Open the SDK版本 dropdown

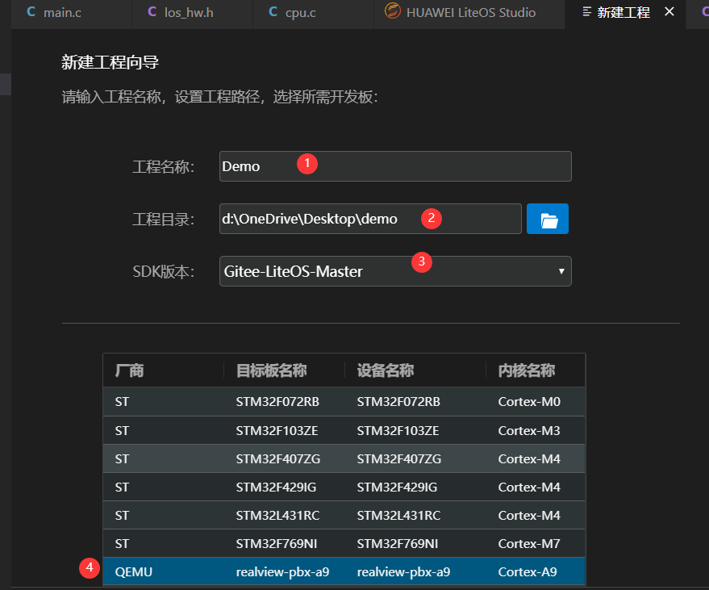[395, 271]
